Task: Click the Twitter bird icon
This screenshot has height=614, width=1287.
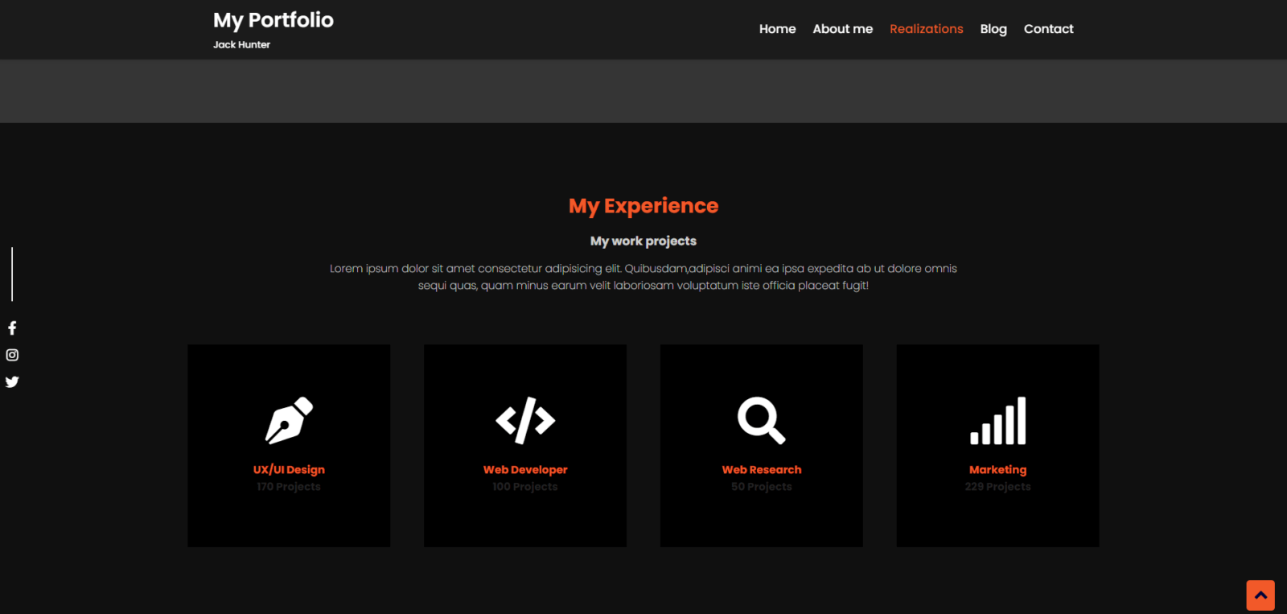Action: tap(12, 381)
